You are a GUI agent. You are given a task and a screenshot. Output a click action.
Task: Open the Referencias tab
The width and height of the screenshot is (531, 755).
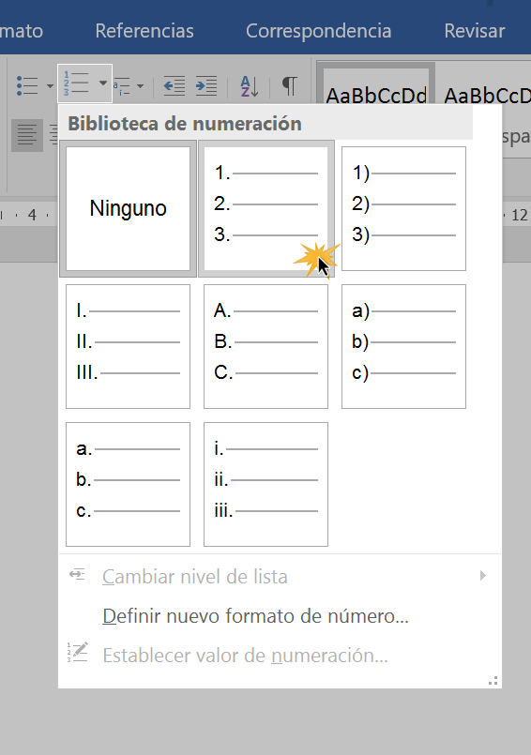[x=144, y=31]
